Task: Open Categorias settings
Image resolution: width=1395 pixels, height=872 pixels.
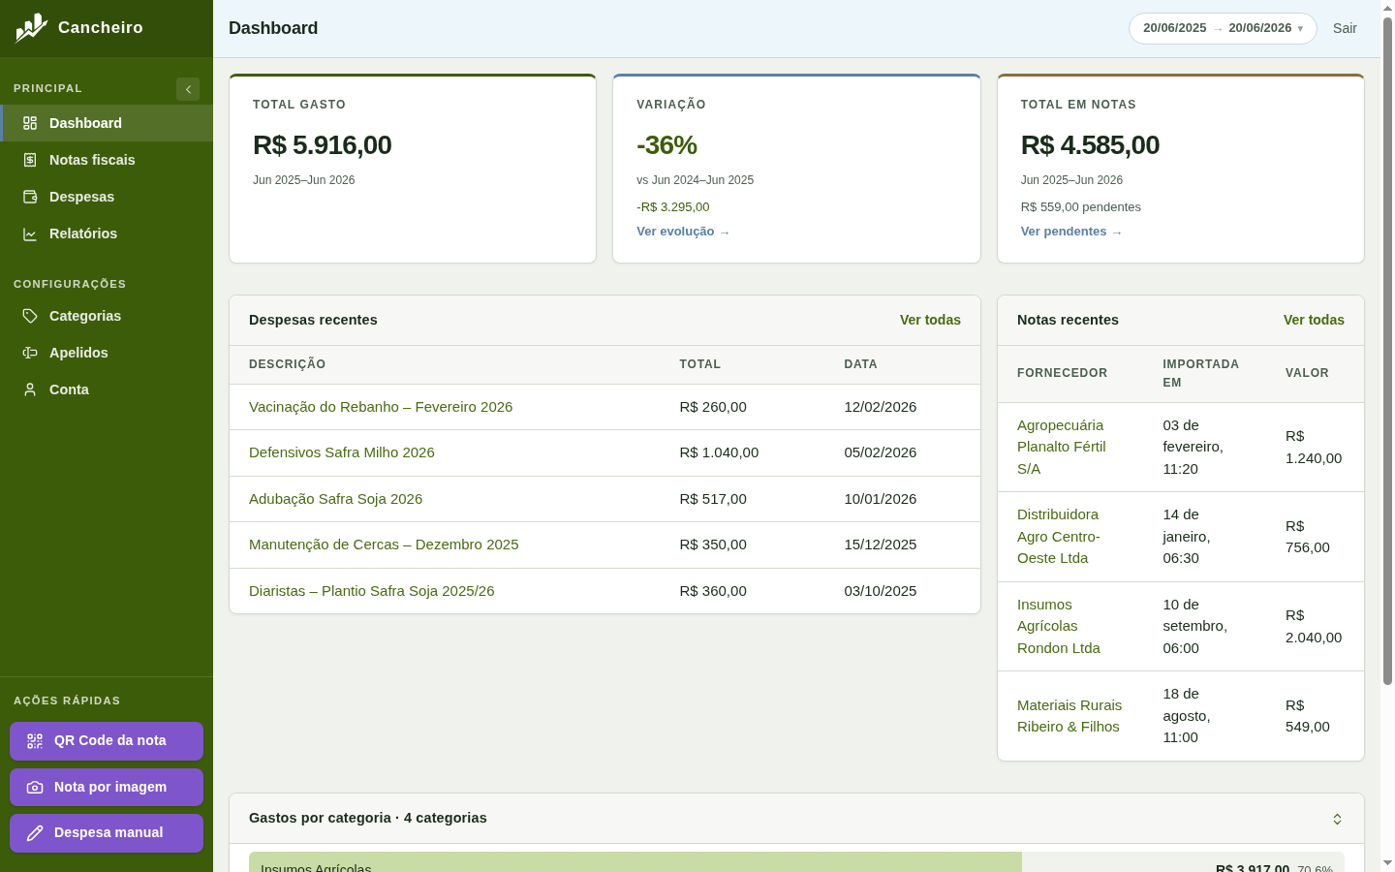Action: click(x=107, y=316)
